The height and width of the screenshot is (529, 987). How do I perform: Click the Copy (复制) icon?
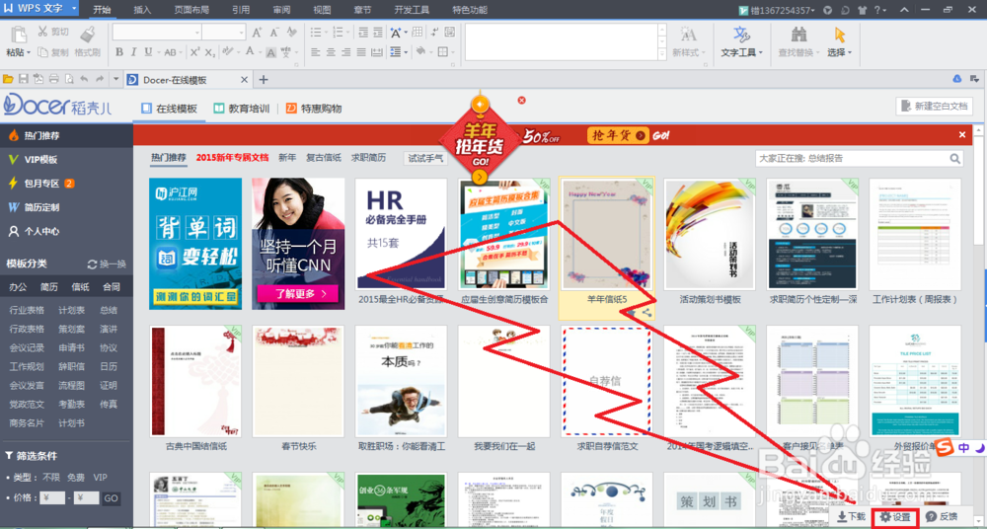(42, 52)
